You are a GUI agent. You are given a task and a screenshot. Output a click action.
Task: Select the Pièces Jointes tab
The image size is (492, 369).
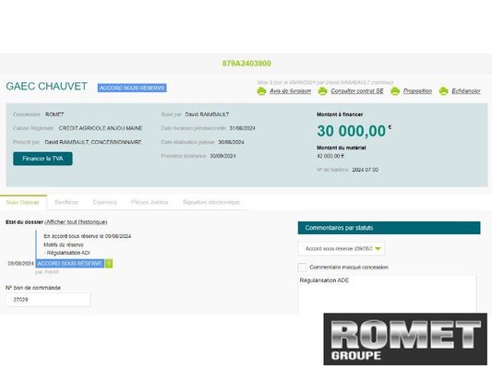[x=150, y=202]
